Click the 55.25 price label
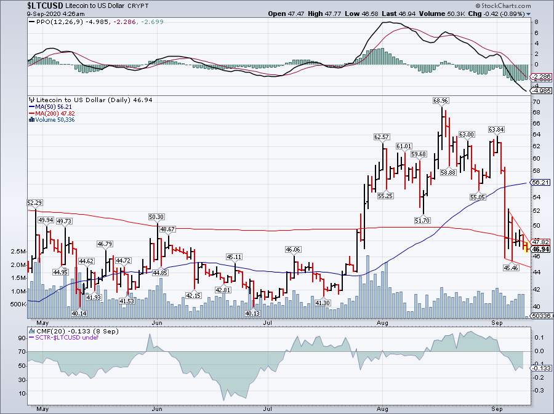The width and height of the screenshot is (554, 414). (x=385, y=196)
